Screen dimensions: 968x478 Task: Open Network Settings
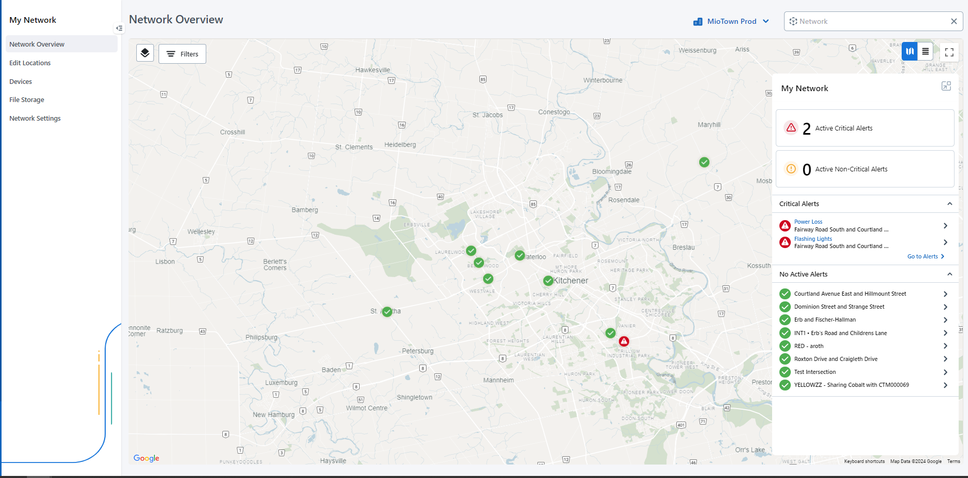click(35, 118)
